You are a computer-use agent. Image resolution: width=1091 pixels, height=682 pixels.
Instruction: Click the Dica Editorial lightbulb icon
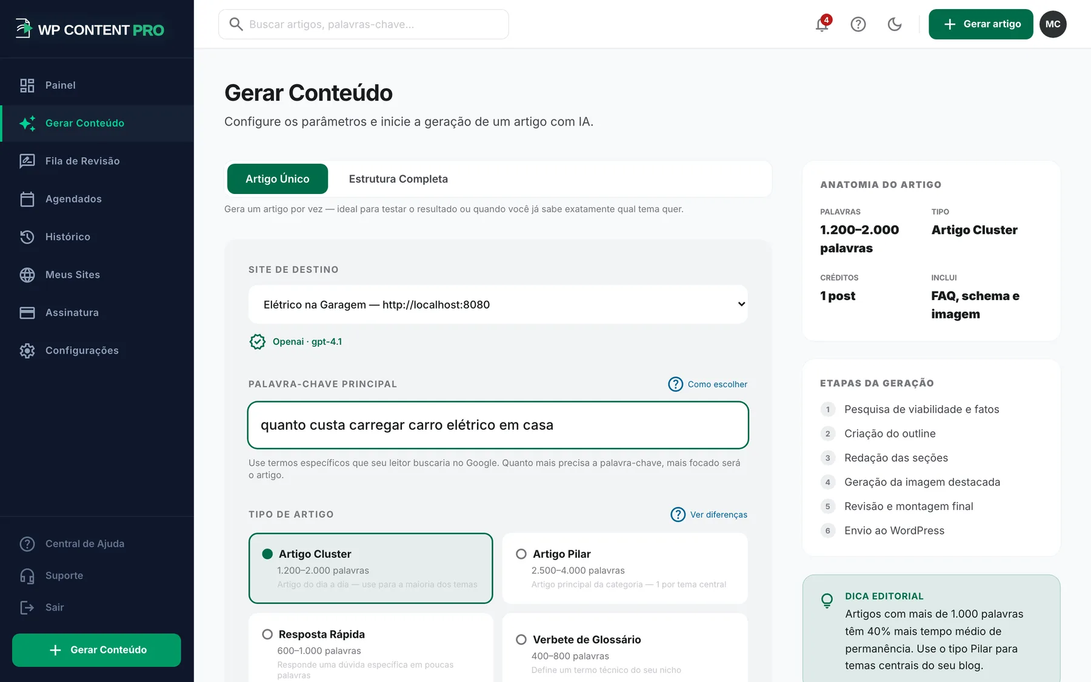[827, 601]
